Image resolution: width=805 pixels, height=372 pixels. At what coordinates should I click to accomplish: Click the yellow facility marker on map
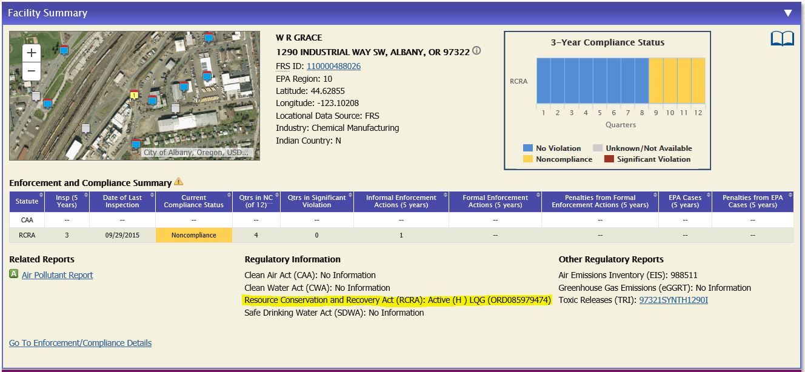coord(134,95)
